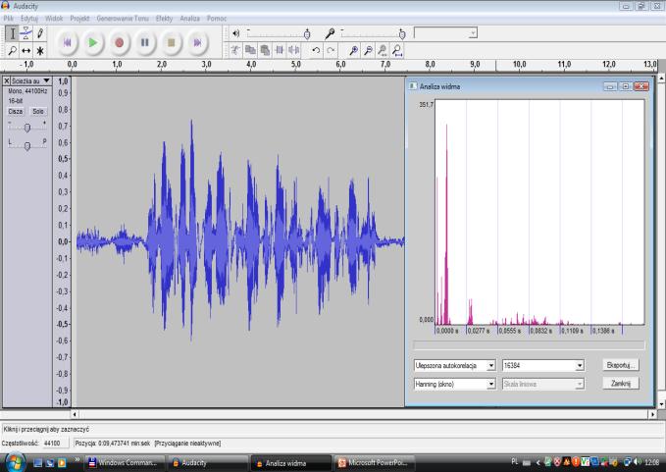
Task: Open Windows Start orb
Action: (x=15, y=462)
